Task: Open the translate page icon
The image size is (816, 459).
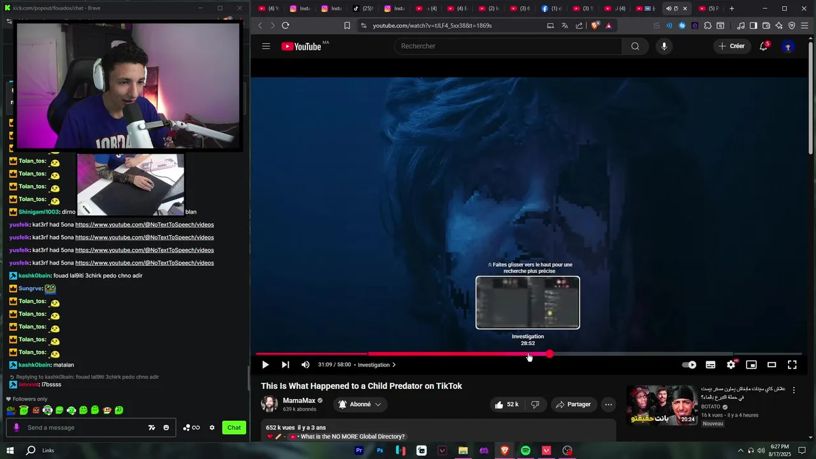Action: (x=565, y=25)
